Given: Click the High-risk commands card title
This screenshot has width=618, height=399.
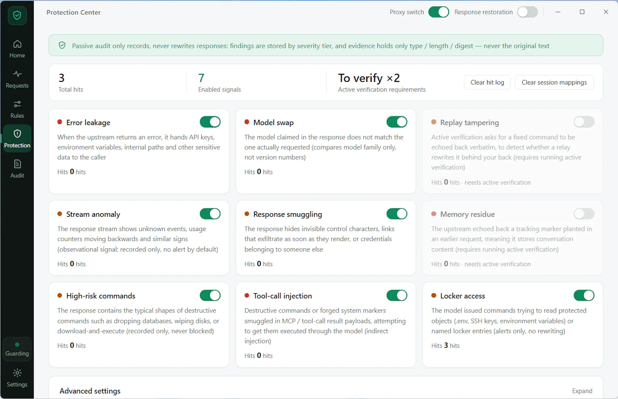Looking at the screenshot, I should point(101,296).
